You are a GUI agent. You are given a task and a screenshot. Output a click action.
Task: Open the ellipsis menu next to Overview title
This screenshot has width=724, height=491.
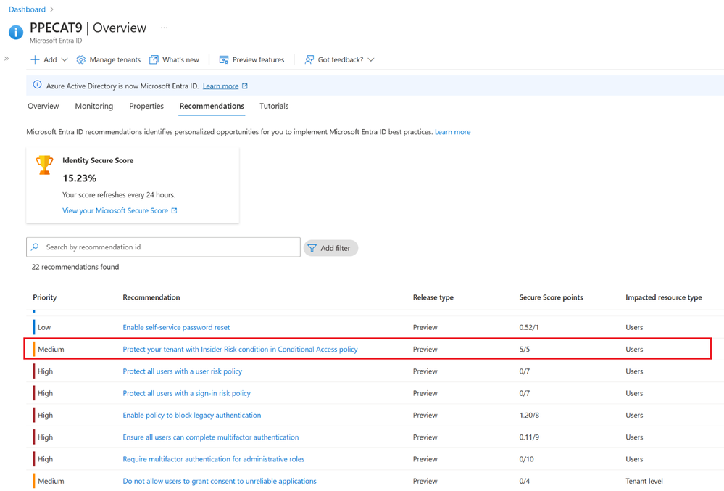tap(164, 28)
